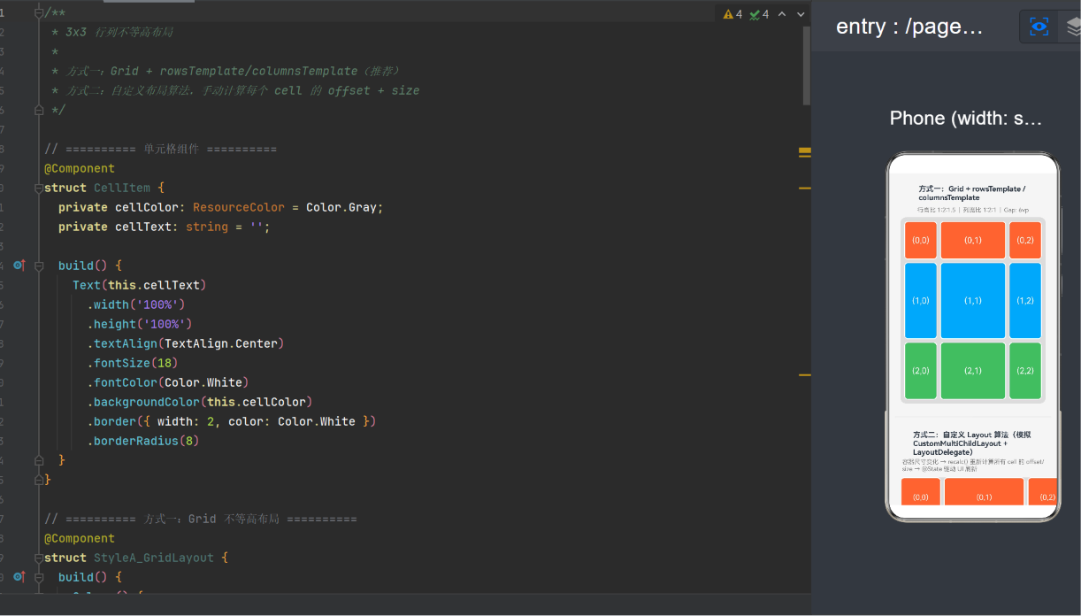Click fold end marker of doc comment
1081x616 pixels.
38,110
